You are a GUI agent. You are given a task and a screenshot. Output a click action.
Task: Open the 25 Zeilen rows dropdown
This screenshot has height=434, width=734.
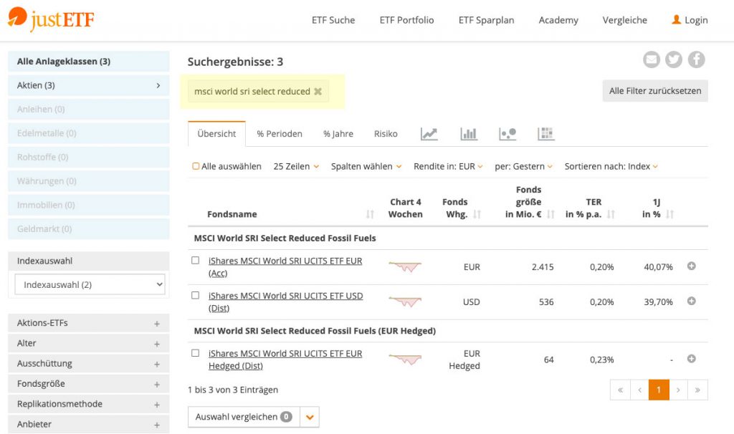pos(296,166)
